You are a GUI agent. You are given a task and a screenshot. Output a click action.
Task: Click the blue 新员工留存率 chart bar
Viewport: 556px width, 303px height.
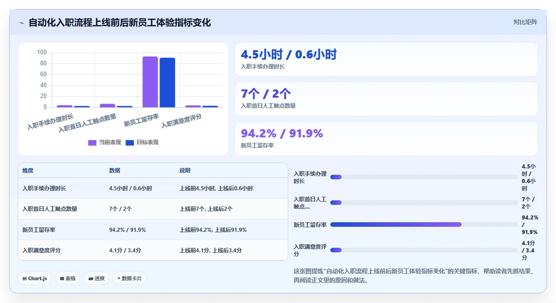tap(167, 83)
